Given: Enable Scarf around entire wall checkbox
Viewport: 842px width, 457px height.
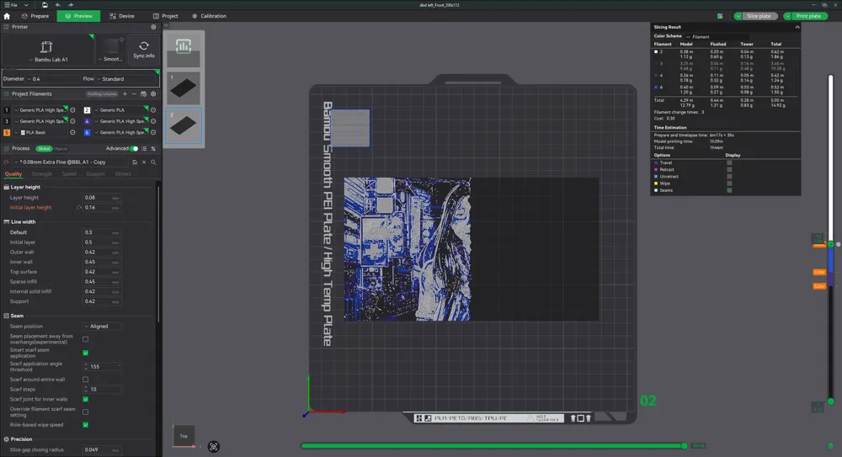Looking at the screenshot, I should click(86, 380).
